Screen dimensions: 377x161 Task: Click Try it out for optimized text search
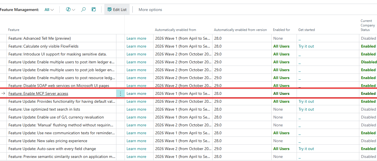[306, 109]
